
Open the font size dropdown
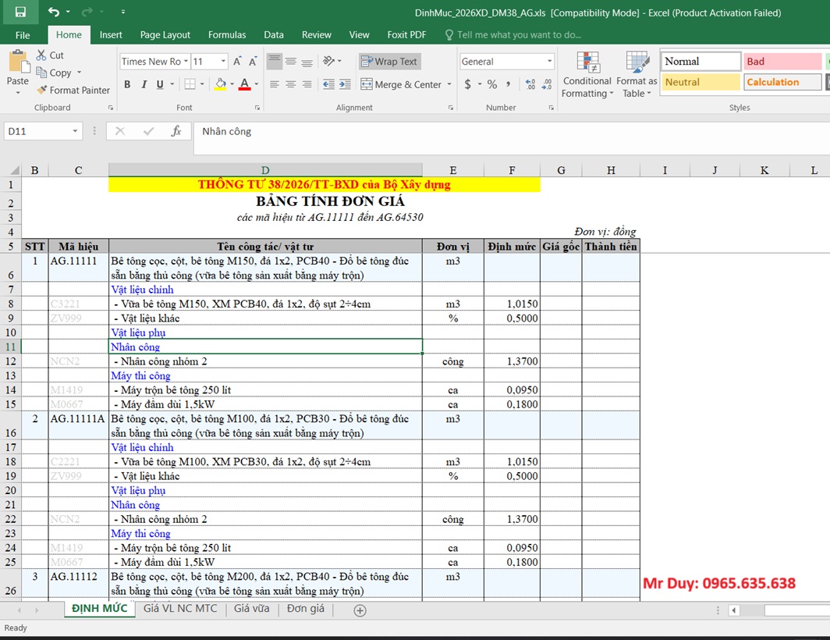pyautogui.click(x=223, y=62)
